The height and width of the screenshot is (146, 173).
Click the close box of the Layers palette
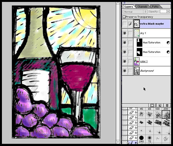click(x=125, y=3)
